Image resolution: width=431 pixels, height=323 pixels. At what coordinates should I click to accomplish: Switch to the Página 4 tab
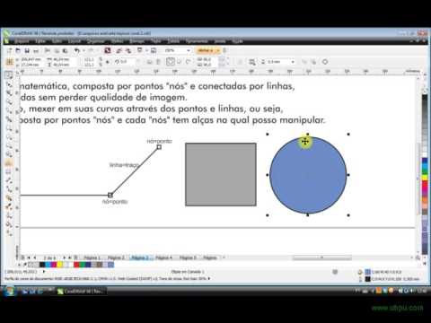(x=163, y=258)
